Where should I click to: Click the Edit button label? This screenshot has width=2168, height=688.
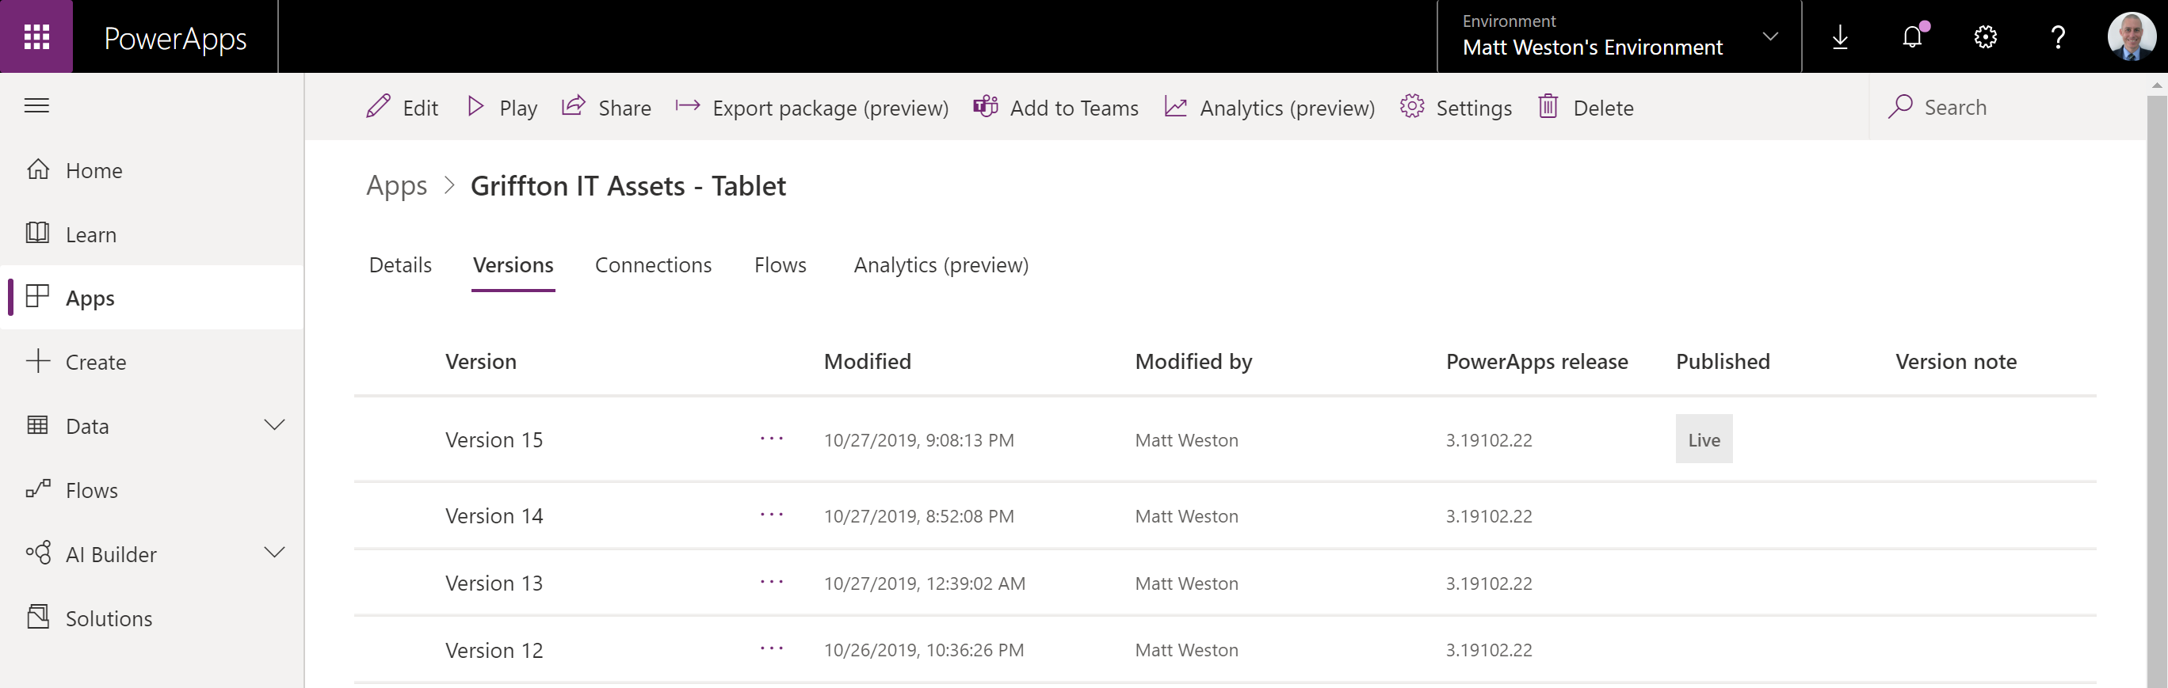point(420,108)
